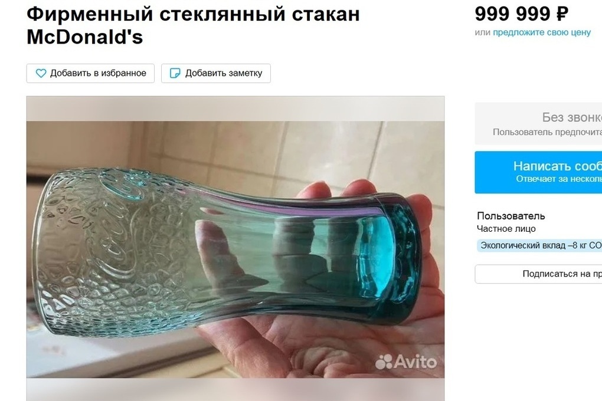Click the 999 999 ₽ price

coord(521,14)
